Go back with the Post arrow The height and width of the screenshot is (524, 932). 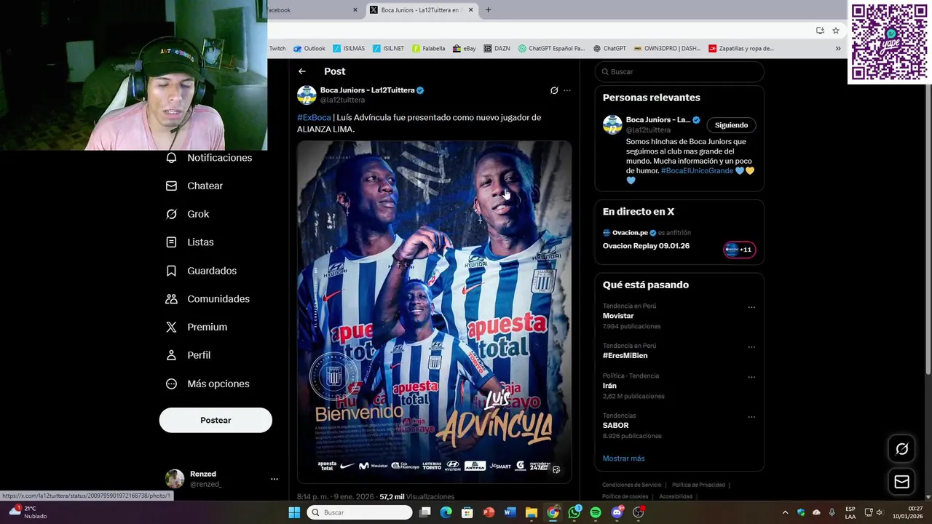coord(302,71)
